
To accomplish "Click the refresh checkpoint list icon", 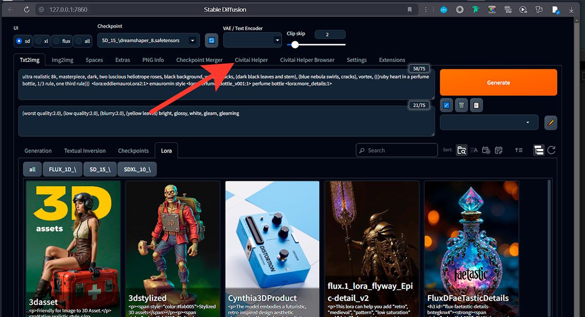I will pyautogui.click(x=212, y=40).
